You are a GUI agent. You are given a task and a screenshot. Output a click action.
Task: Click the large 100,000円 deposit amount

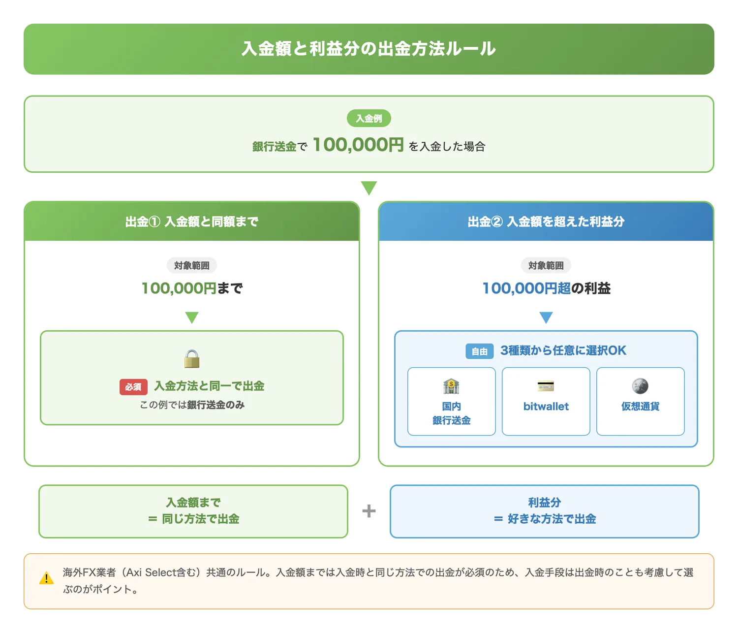358,145
